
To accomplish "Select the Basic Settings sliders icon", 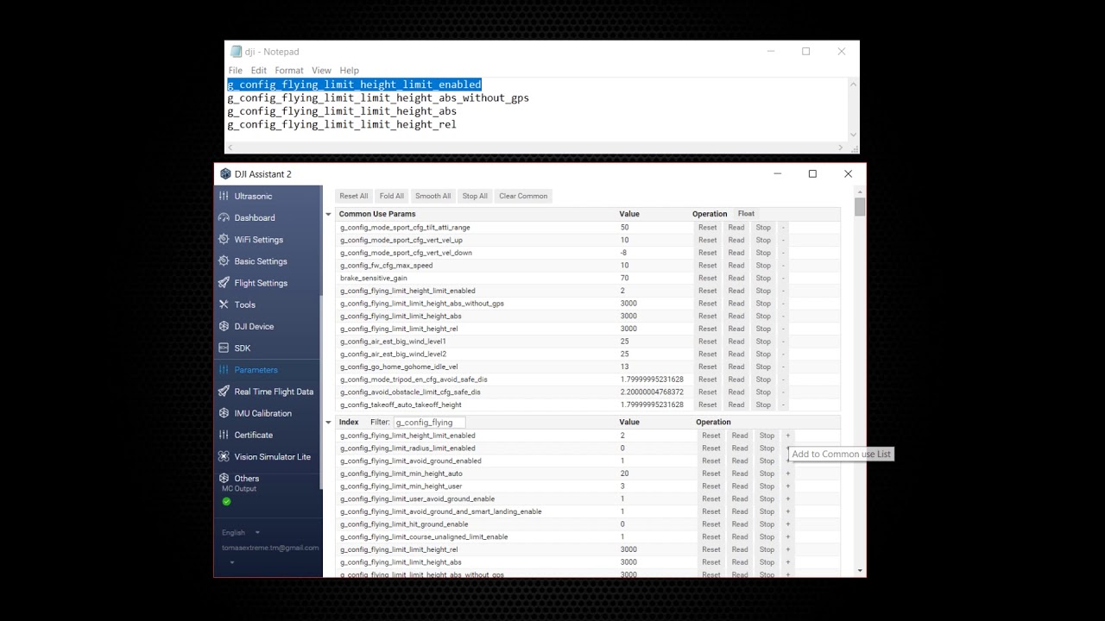I will tap(224, 260).
